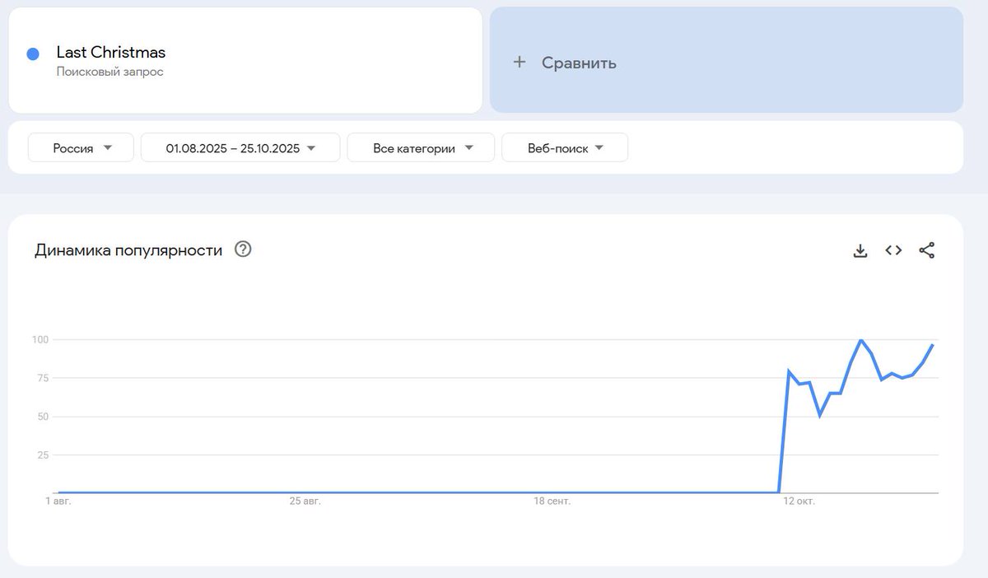The image size is (988, 578).
Task: Click the 50 value on the Y axis
Action: 43,417
